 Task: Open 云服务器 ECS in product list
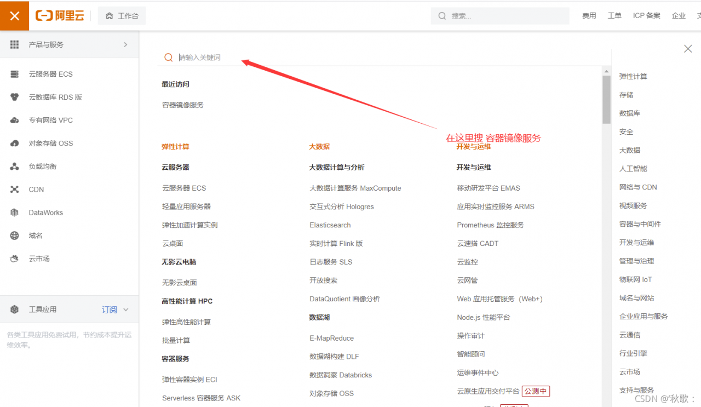pos(184,188)
